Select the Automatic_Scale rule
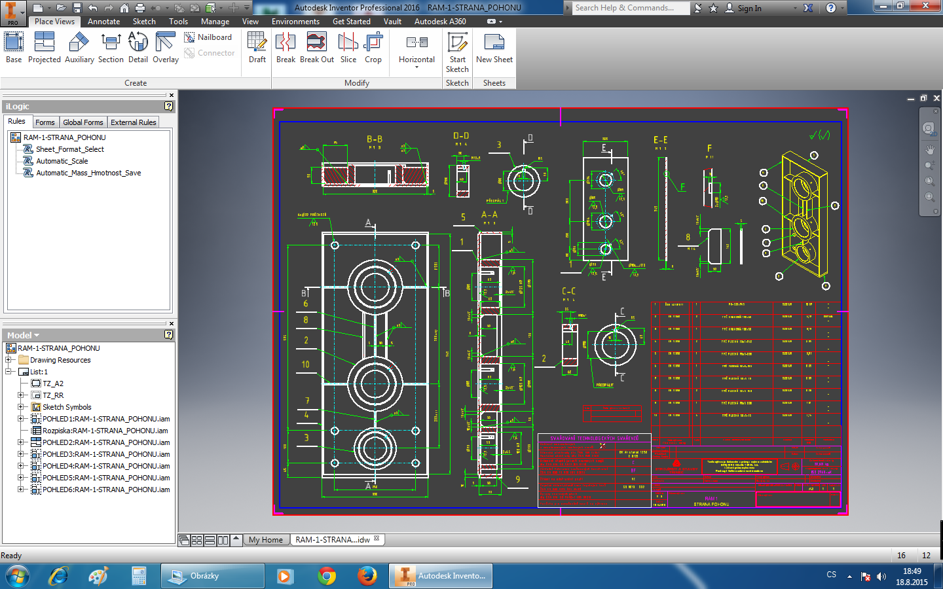The width and height of the screenshot is (943, 589). coord(62,161)
